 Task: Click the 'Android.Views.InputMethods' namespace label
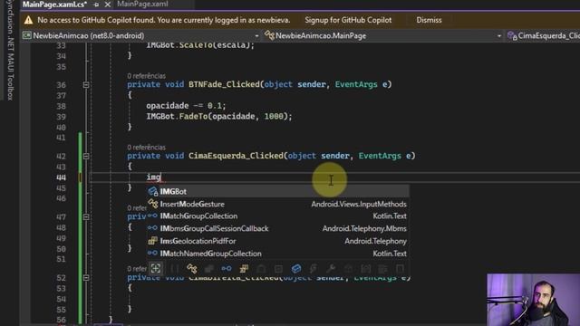pos(359,204)
